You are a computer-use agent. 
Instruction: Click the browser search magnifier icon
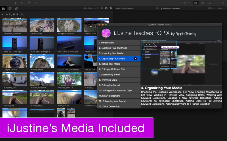[111, 8]
